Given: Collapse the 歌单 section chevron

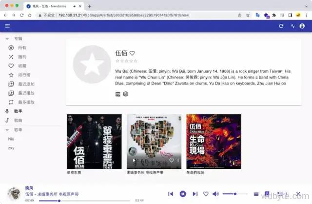Looking at the screenshot, I should (7, 130).
